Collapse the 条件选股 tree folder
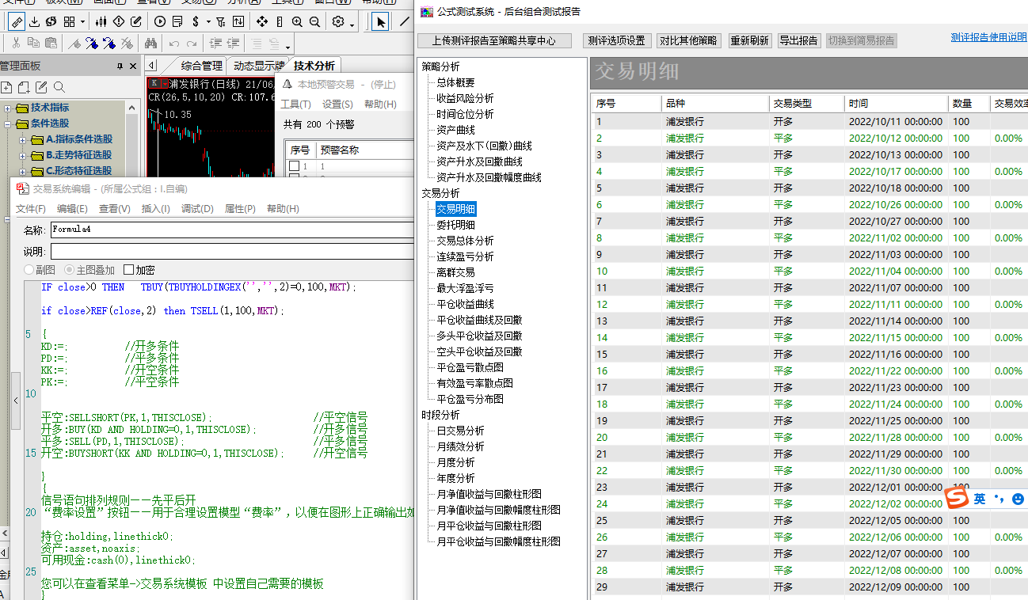Image resolution: width=1028 pixels, height=600 pixels. pyautogui.click(x=8, y=123)
